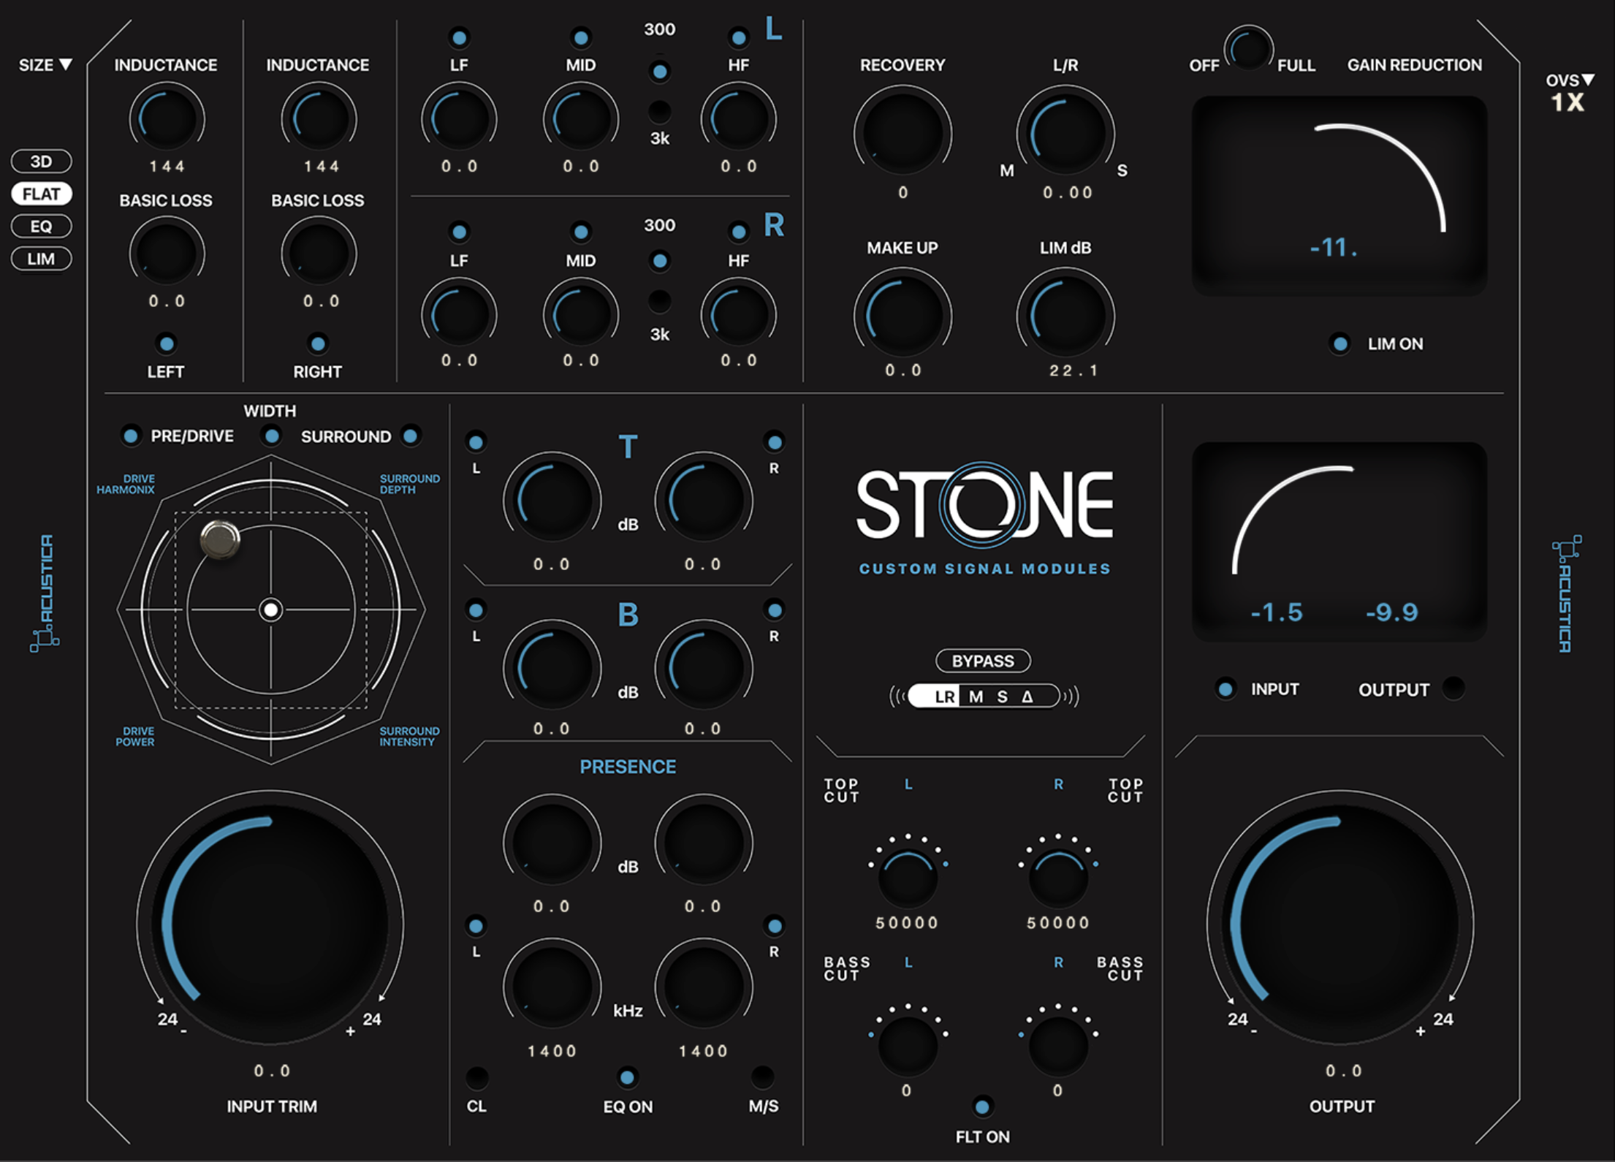Viewport: 1615px width, 1162px height.
Task: Switch to the EQ view tab
Action: (41, 226)
